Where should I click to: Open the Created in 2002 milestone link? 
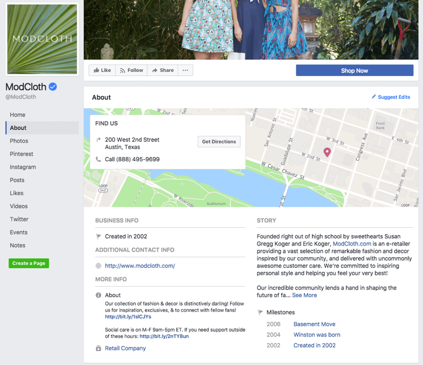click(314, 346)
